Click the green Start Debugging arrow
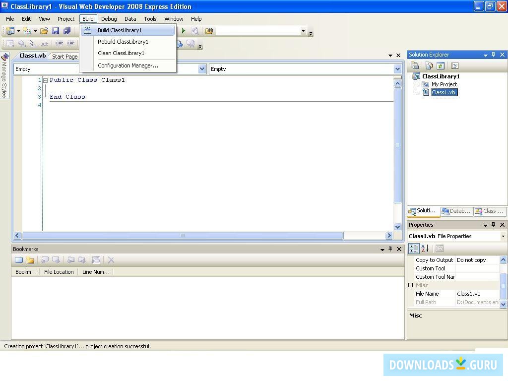The height and width of the screenshot is (381, 508). click(184, 31)
